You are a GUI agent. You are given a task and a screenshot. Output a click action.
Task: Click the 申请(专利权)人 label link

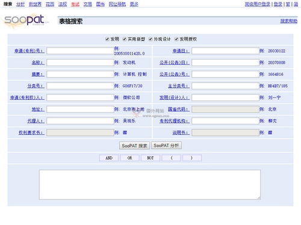pyautogui.click(x=27, y=97)
